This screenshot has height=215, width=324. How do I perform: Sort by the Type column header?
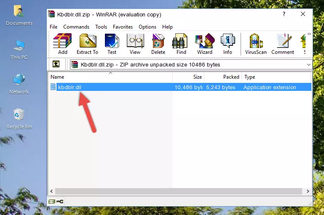click(x=276, y=77)
